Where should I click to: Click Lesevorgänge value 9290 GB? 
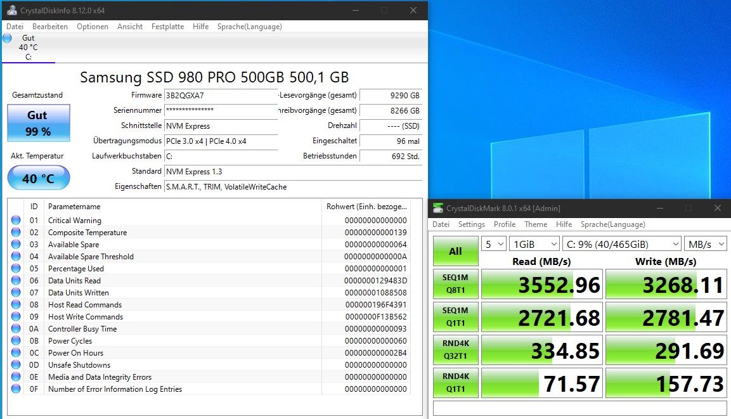(x=391, y=96)
